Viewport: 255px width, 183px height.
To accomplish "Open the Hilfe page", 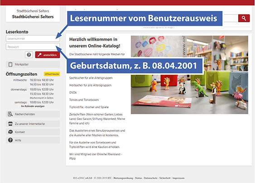I will 33,140.
